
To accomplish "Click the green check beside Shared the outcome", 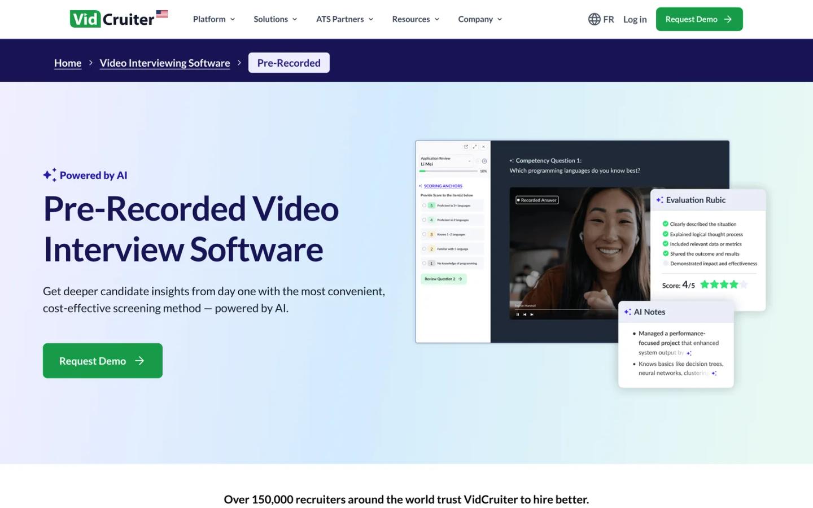I will click(x=666, y=253).
